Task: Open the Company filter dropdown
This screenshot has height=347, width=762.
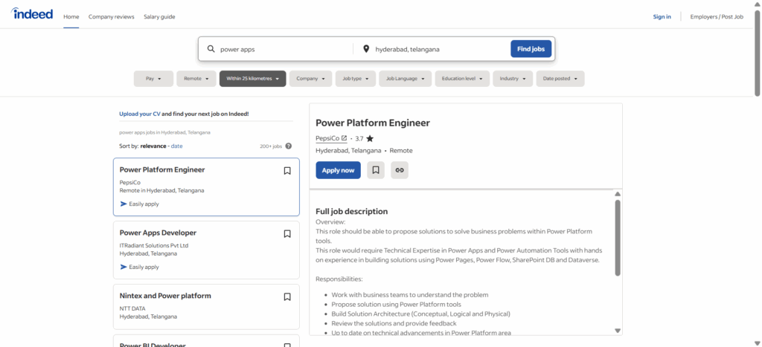Action: 310,79
